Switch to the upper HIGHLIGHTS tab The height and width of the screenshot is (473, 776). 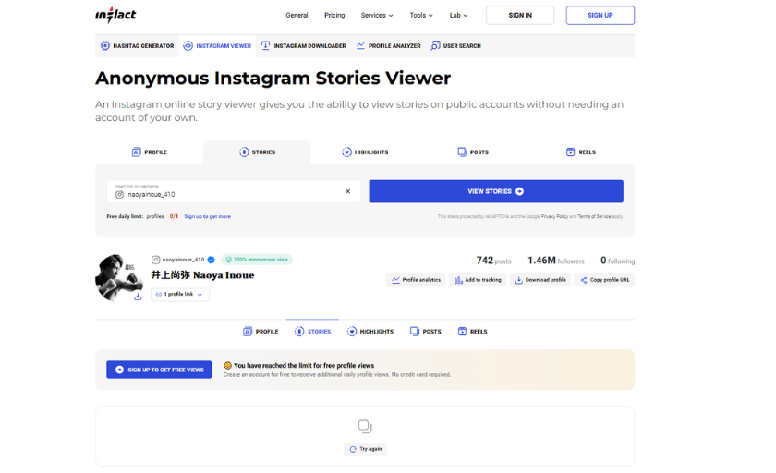tap(365, 152)
